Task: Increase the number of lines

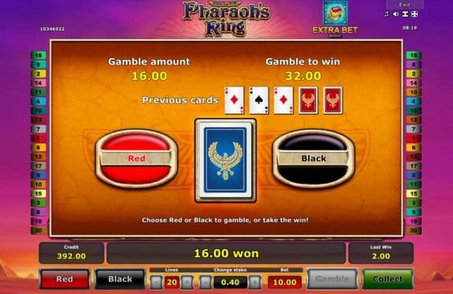Action: coord(188,282)
